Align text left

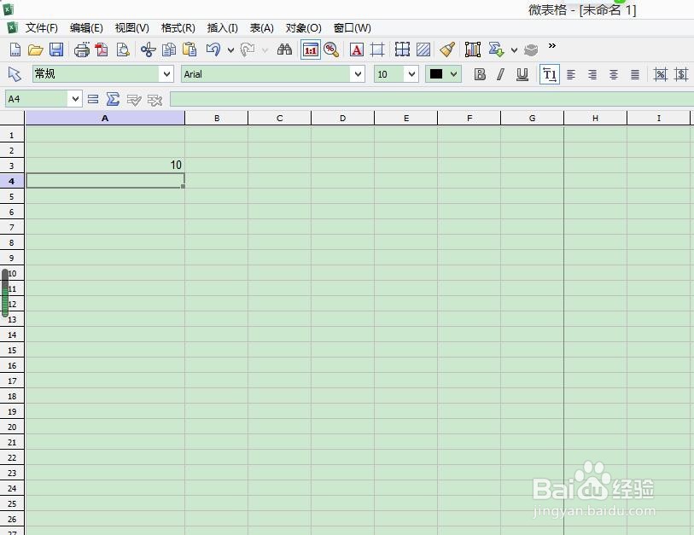(x=571, y=74)
